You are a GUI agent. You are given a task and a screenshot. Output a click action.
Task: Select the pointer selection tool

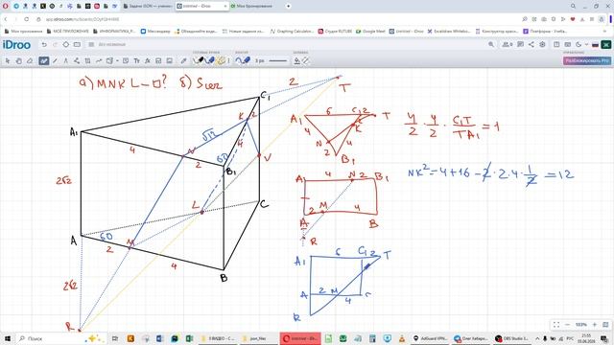coord(8,61)
